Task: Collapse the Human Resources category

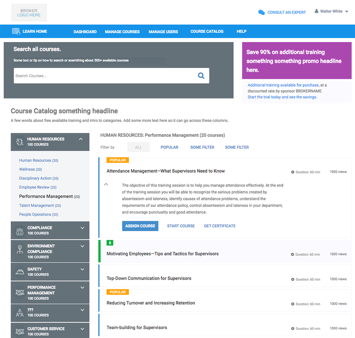Action: (x=81, y=139)
